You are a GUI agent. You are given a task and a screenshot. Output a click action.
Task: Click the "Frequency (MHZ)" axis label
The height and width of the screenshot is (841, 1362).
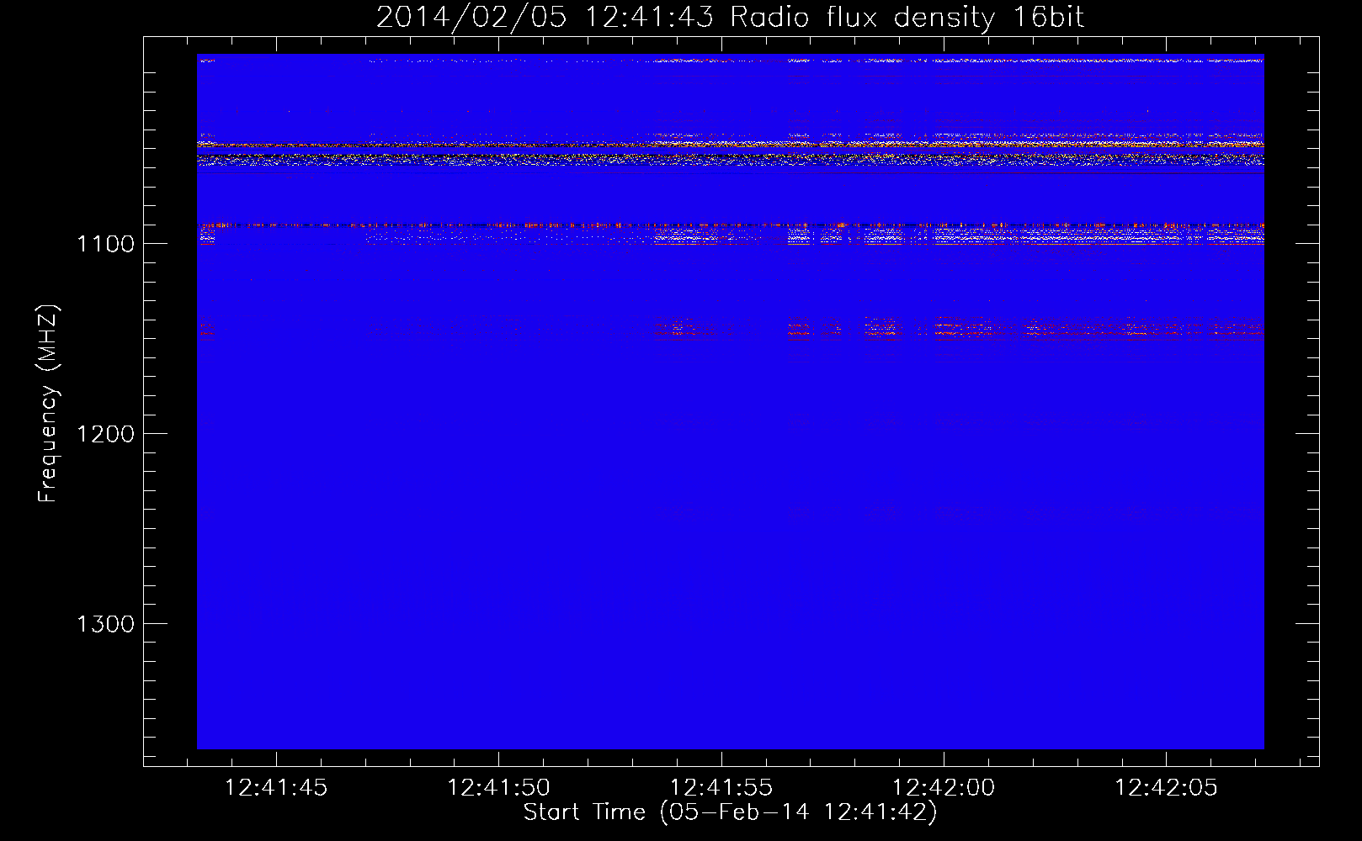(x=48, y=404)
